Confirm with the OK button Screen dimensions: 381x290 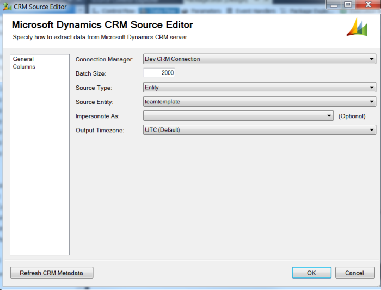311,273
